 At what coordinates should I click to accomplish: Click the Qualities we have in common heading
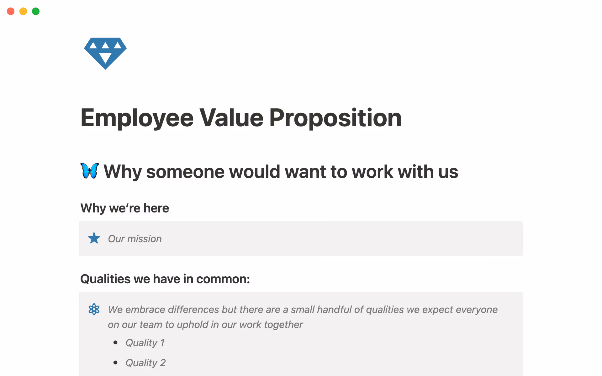[x=165, y=279]
